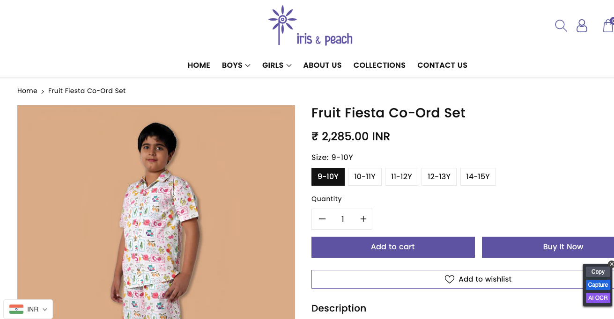Open the shopping bag cart icon
Screen dimensions: 614x319
coord(608,26)
